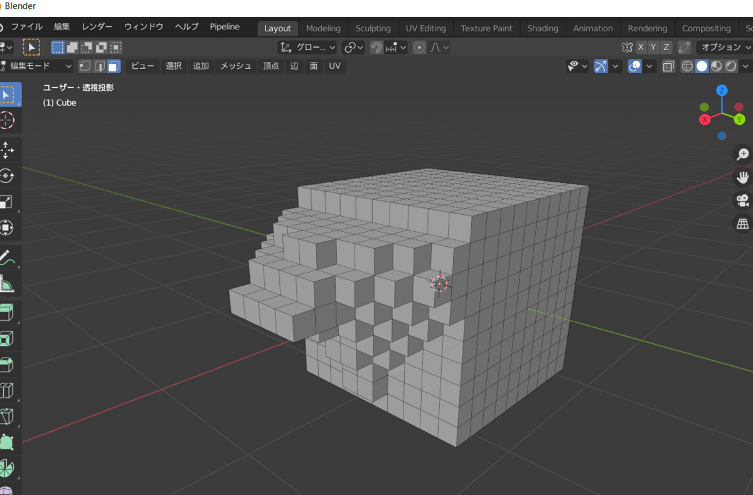Open the pivot point dropdown
Screen dimensions: 753x495
(354, 47)
